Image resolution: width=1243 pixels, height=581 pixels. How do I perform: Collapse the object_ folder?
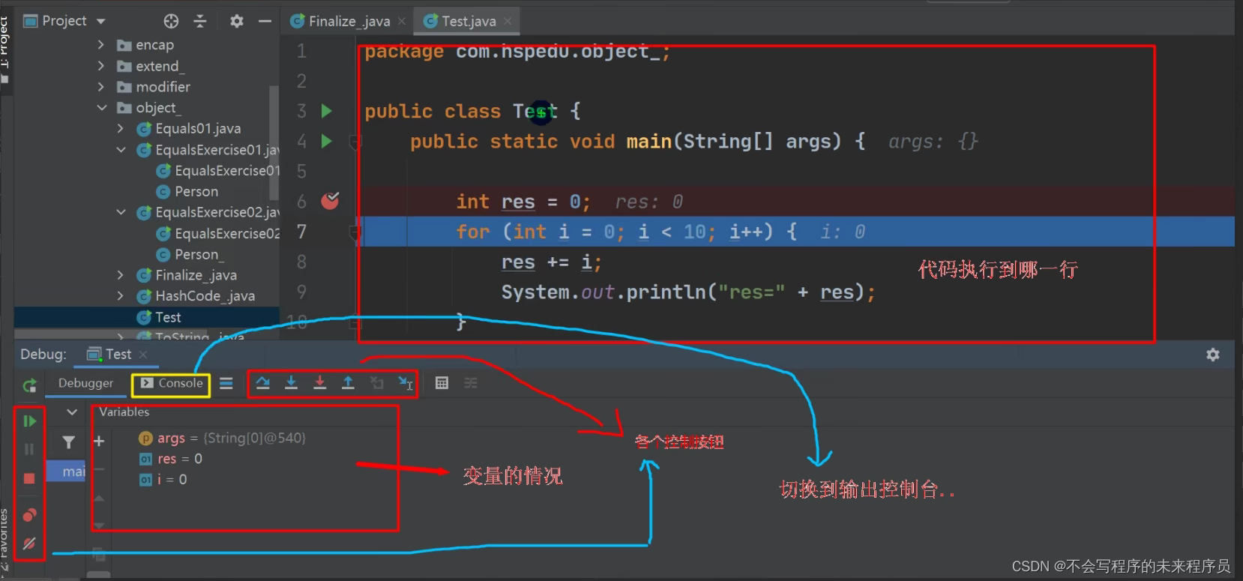tap(102, 108)
